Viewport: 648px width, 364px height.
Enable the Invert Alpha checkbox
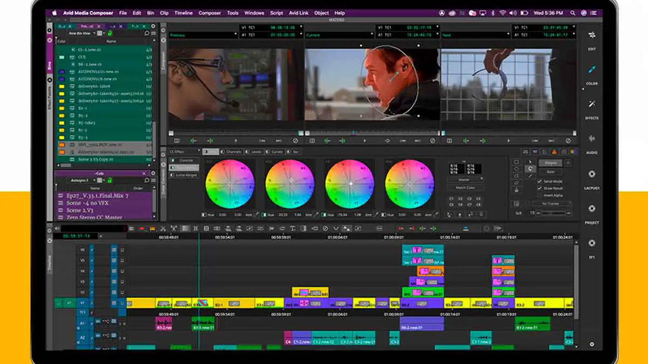(x=540, y=195)
